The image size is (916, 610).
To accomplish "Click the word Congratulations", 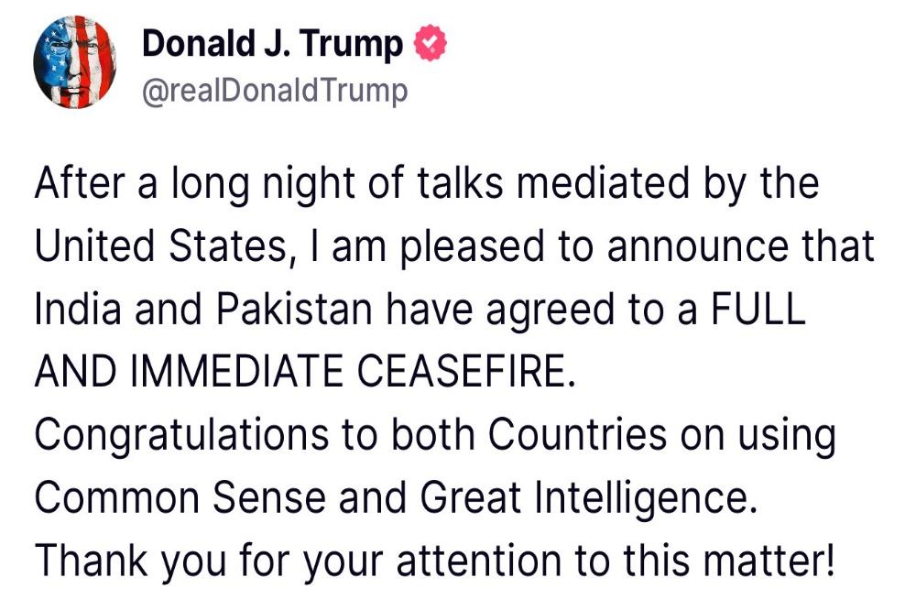I will [x=181, y=435].
